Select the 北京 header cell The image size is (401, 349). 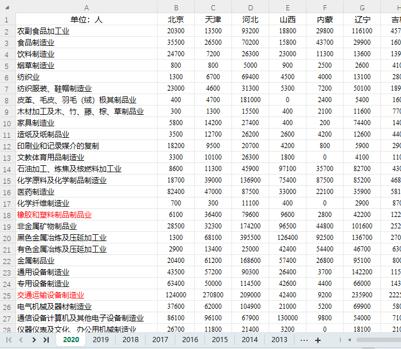[x=176, y=20]
